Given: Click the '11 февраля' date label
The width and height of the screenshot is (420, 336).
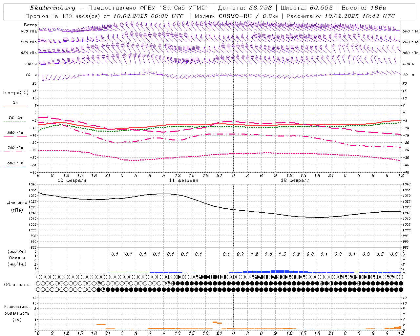Looking at the screenshot, I should 183,180.
